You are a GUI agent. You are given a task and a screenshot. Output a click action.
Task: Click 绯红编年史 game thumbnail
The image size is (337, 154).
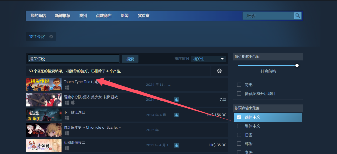[x=44, y=130]
